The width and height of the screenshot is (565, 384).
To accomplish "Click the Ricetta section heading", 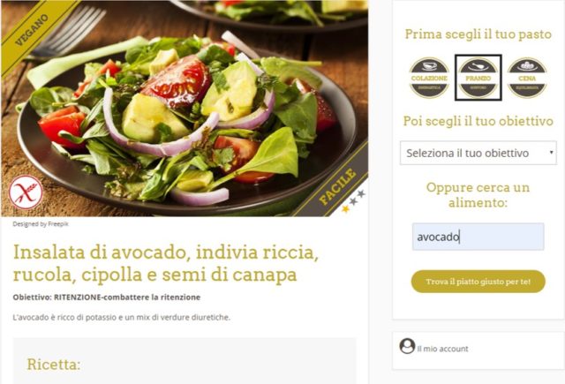I will [54, 365].
